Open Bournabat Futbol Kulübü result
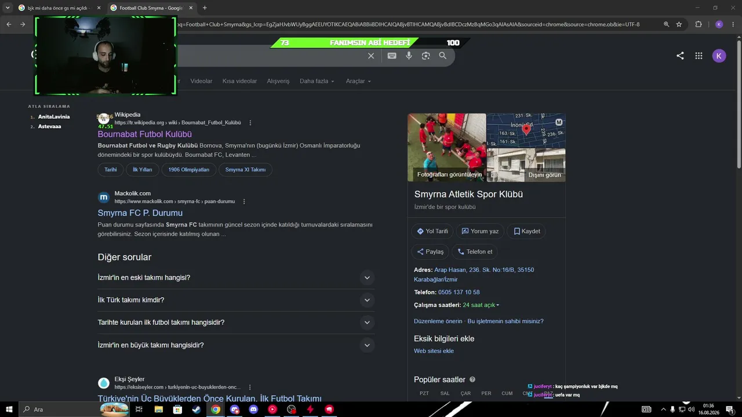The image size is (742, 417). (145, 134)
